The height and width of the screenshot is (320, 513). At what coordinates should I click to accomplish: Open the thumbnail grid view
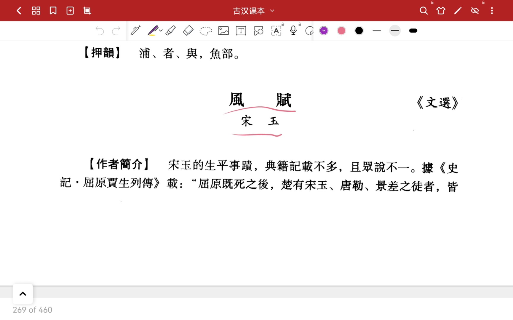(36, 11)
